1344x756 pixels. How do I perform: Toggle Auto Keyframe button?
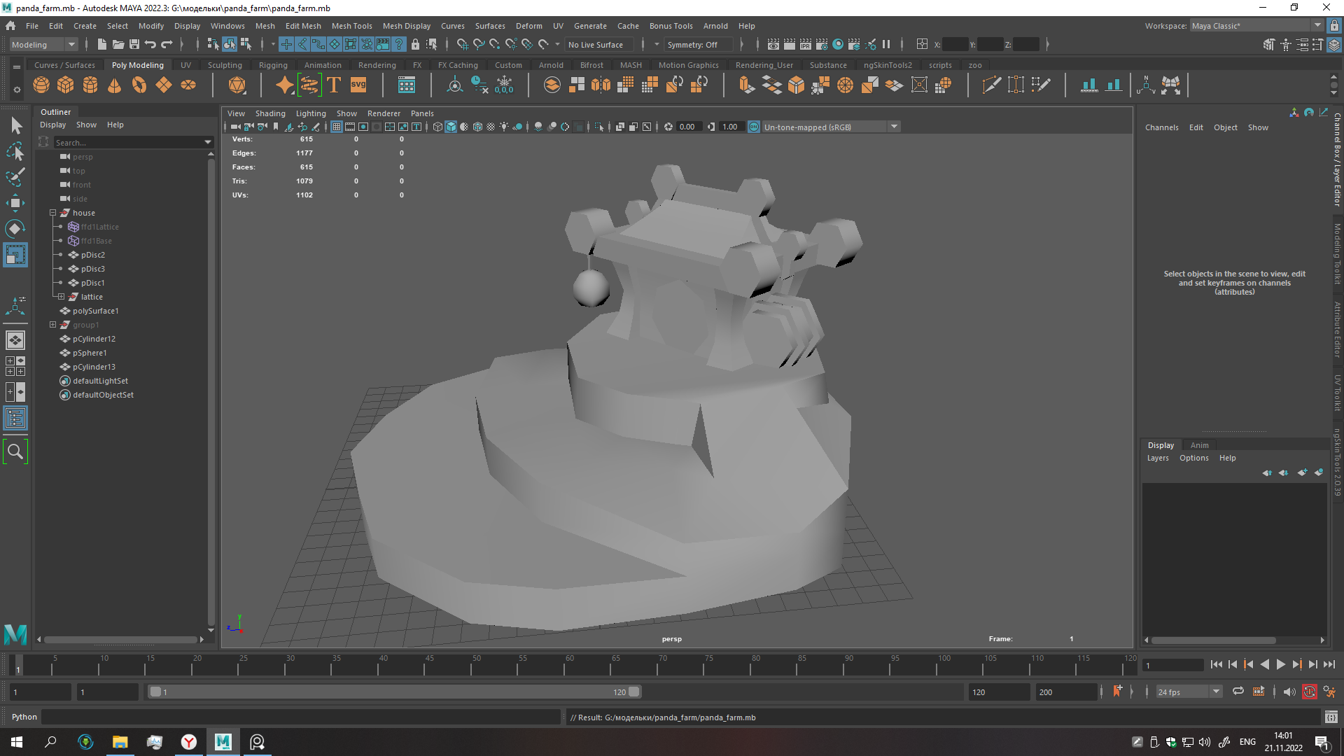[x=1309, y=692]
